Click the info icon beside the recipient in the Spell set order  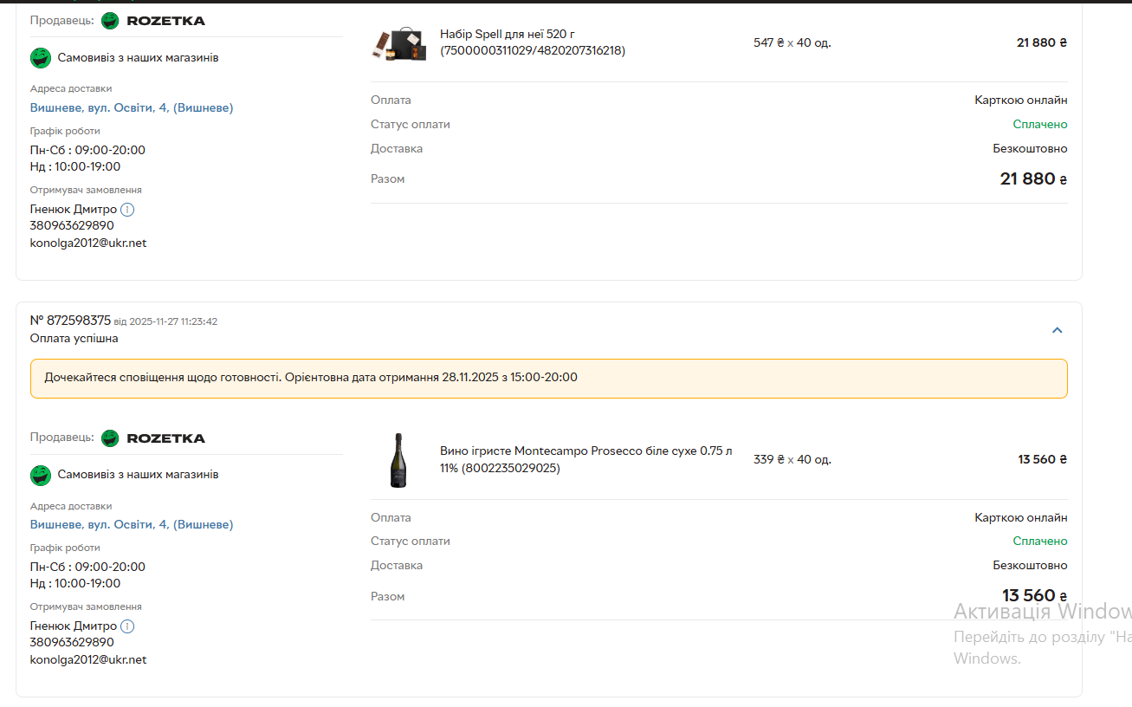(x=127, y=210)
